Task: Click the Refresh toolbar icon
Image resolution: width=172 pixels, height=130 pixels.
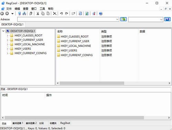Action: pos(87,13)
